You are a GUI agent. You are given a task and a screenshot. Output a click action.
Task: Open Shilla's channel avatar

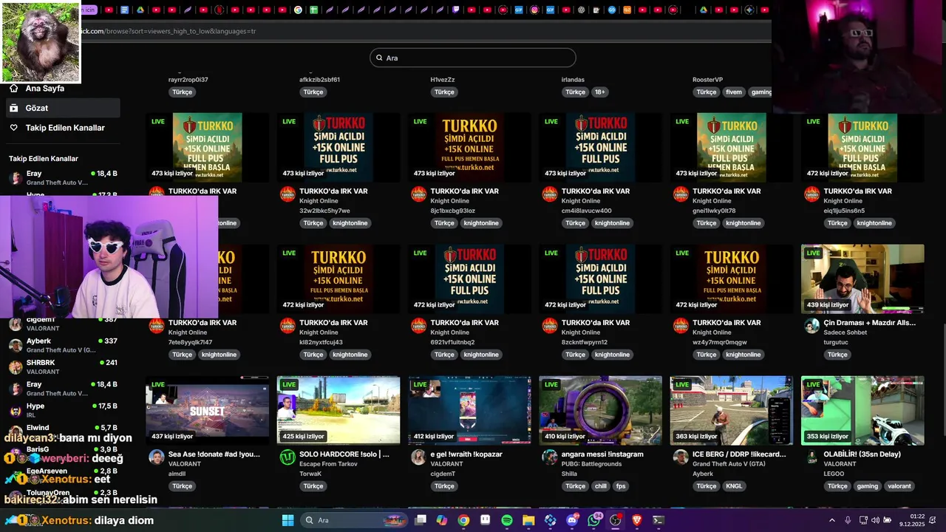coord(550,457)
